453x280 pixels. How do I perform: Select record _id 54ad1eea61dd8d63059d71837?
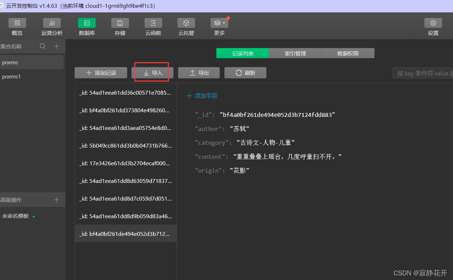[126, 181]
